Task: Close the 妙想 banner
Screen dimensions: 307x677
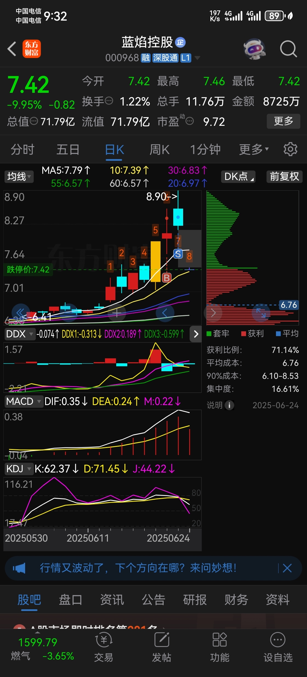Action: tap(287, 568)
